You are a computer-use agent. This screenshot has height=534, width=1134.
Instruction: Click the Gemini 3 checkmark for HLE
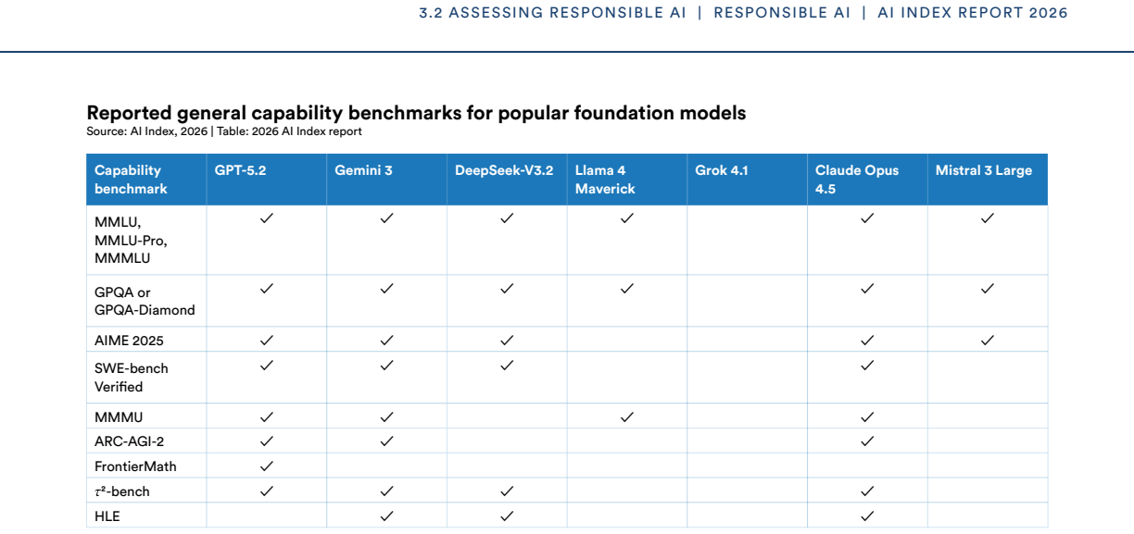[x=387, y=515]
